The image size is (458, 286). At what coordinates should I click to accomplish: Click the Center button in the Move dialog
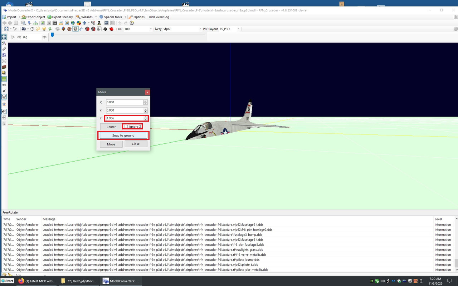[x=111, y=127]
